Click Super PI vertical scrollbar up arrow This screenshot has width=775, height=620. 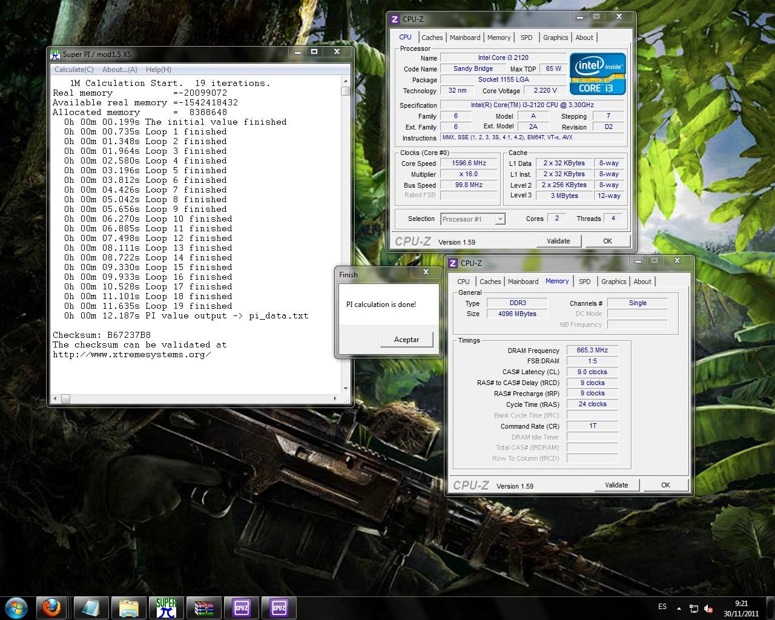tap(346, 81)
